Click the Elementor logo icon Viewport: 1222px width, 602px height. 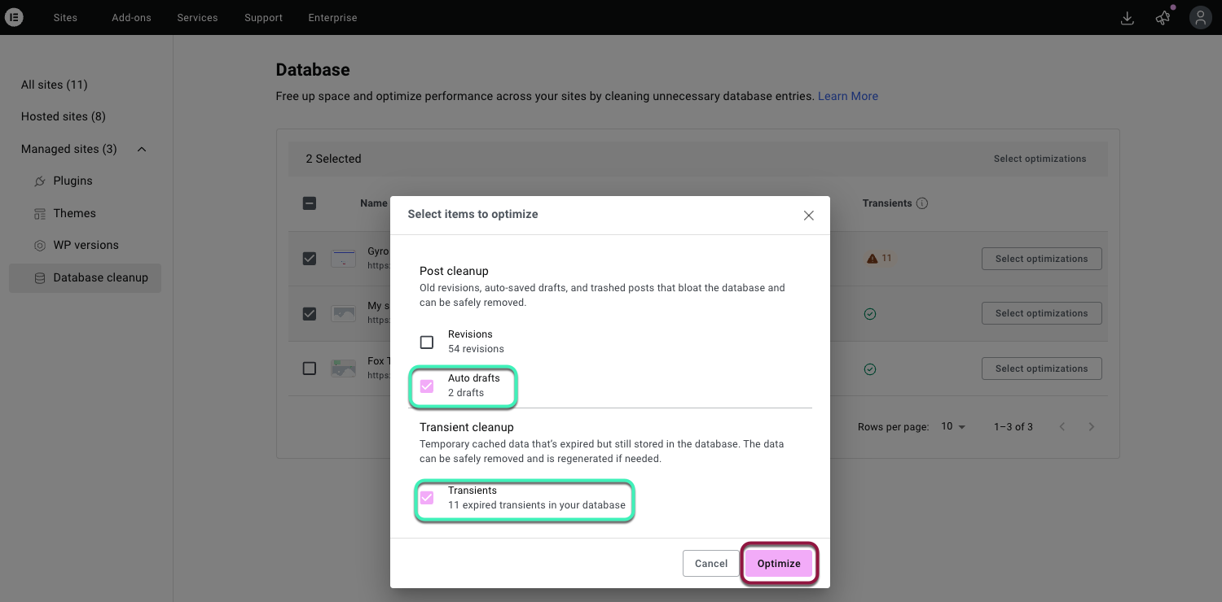(14, 17)
